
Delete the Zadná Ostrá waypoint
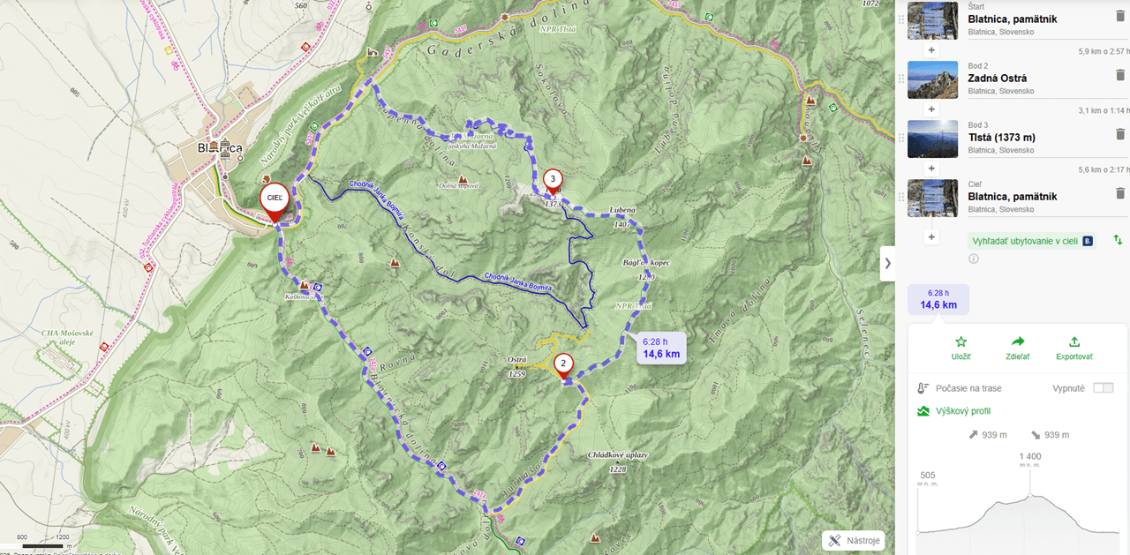tap(1120, 75)
